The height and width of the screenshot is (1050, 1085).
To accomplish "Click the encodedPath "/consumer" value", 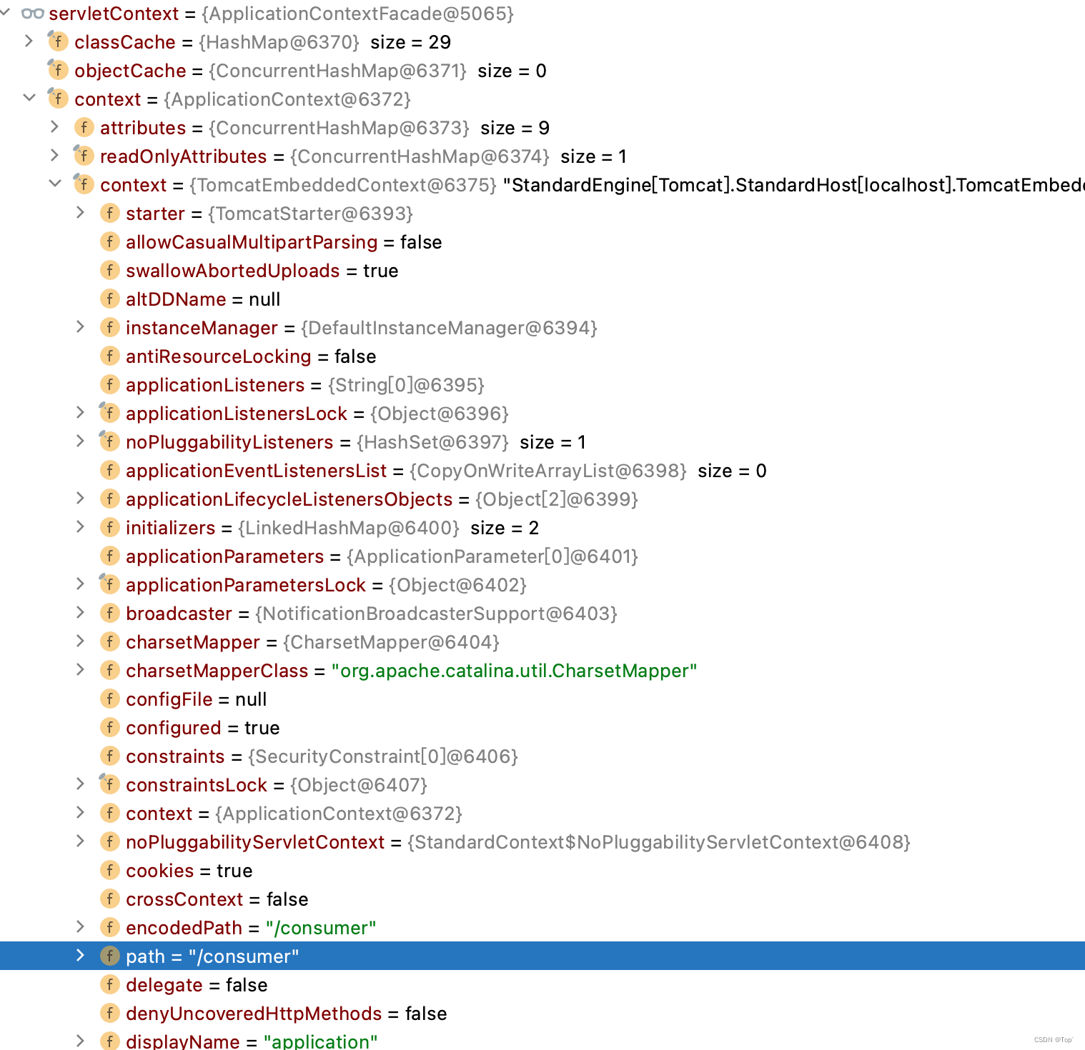I will tap(321, 928).
